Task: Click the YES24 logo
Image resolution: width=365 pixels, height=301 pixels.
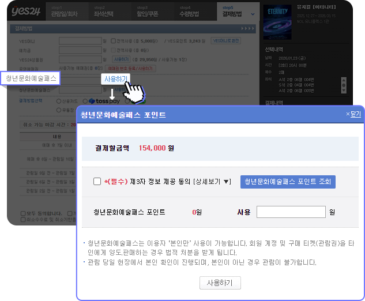Action: [x=26, y=11]
